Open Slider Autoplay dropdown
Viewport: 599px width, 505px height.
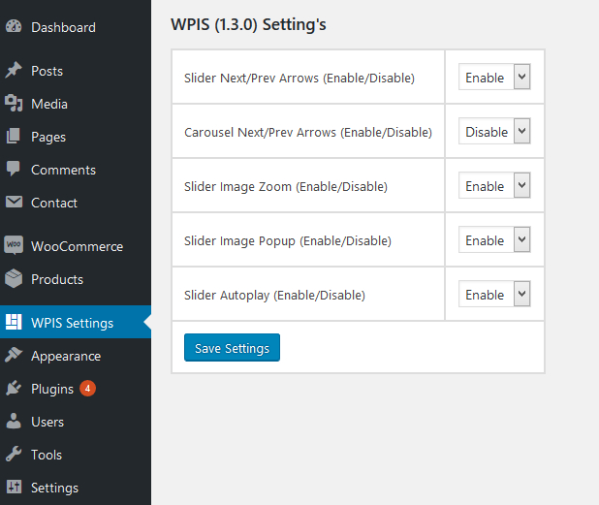pyautogui.click(x=494, y=294)
